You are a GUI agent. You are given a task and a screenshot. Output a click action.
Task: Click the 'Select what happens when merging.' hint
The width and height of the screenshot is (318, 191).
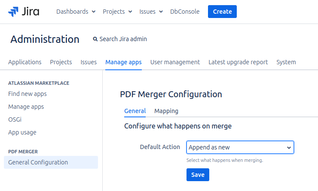click(x=225, y=160)
